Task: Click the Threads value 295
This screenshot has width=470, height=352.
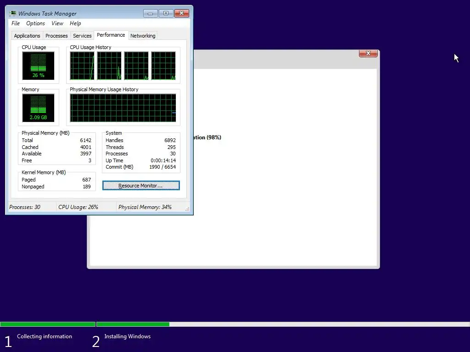Action: click(x=172, y=147)
